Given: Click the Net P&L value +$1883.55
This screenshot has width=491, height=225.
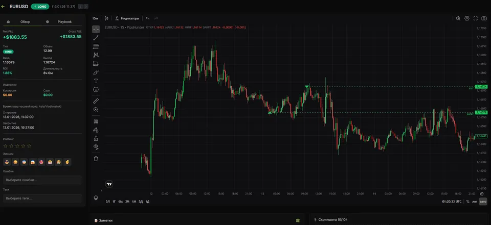Looking at the screenshot, I should (x=15, y=37).
